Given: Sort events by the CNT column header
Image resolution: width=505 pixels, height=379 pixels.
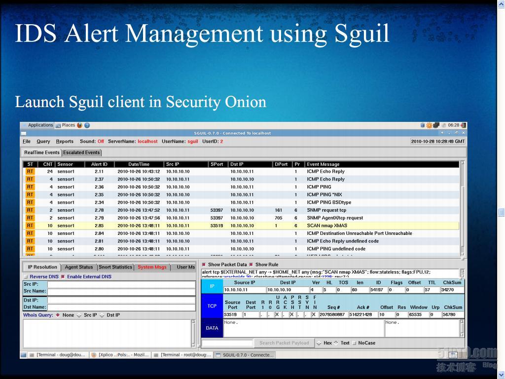Looking at the screenshot, I should point(47,164).
